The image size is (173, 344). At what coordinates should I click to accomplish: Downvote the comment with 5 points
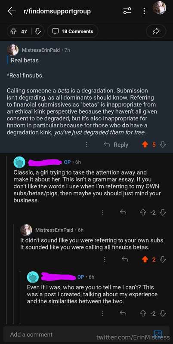point(163,145)
